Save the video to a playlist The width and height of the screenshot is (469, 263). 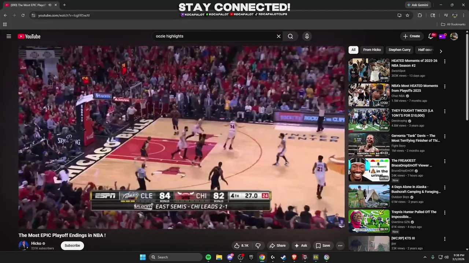pos(323,245)
